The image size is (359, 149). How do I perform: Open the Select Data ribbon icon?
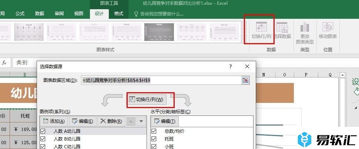(282, 30)
